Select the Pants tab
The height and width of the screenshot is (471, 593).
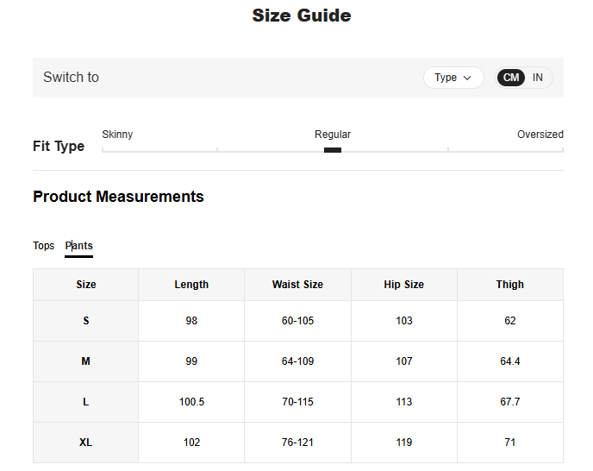[x=78, y=246]
